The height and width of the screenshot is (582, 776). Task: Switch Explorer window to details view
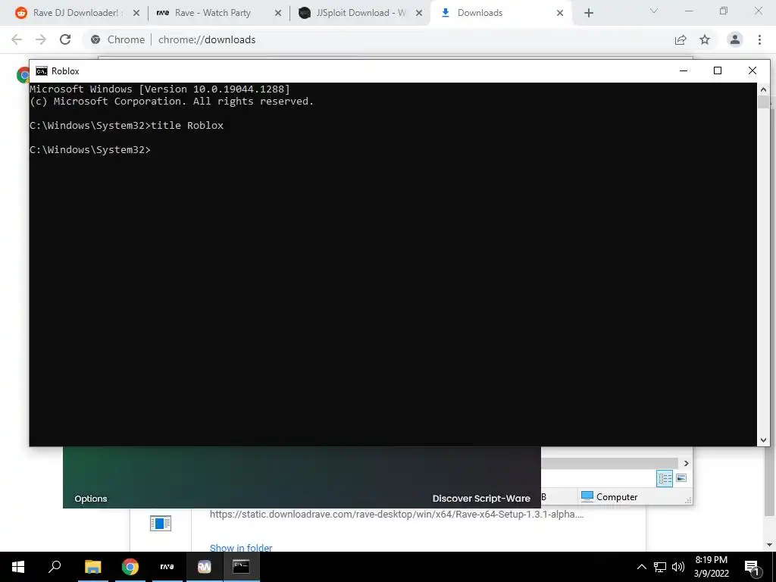coord(665,478)
